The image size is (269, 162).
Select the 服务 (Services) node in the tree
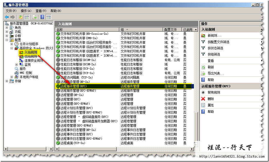click(23, 69)
